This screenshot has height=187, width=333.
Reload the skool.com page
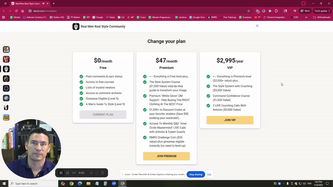point(16,11)
